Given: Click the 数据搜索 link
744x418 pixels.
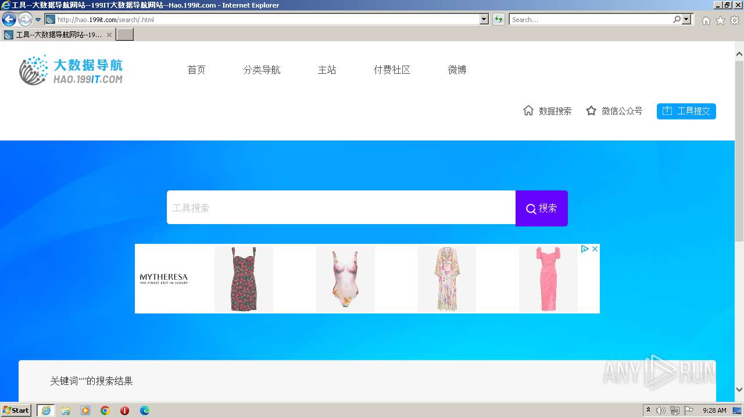Looking at the screenshot, I should tap(555, 111).
